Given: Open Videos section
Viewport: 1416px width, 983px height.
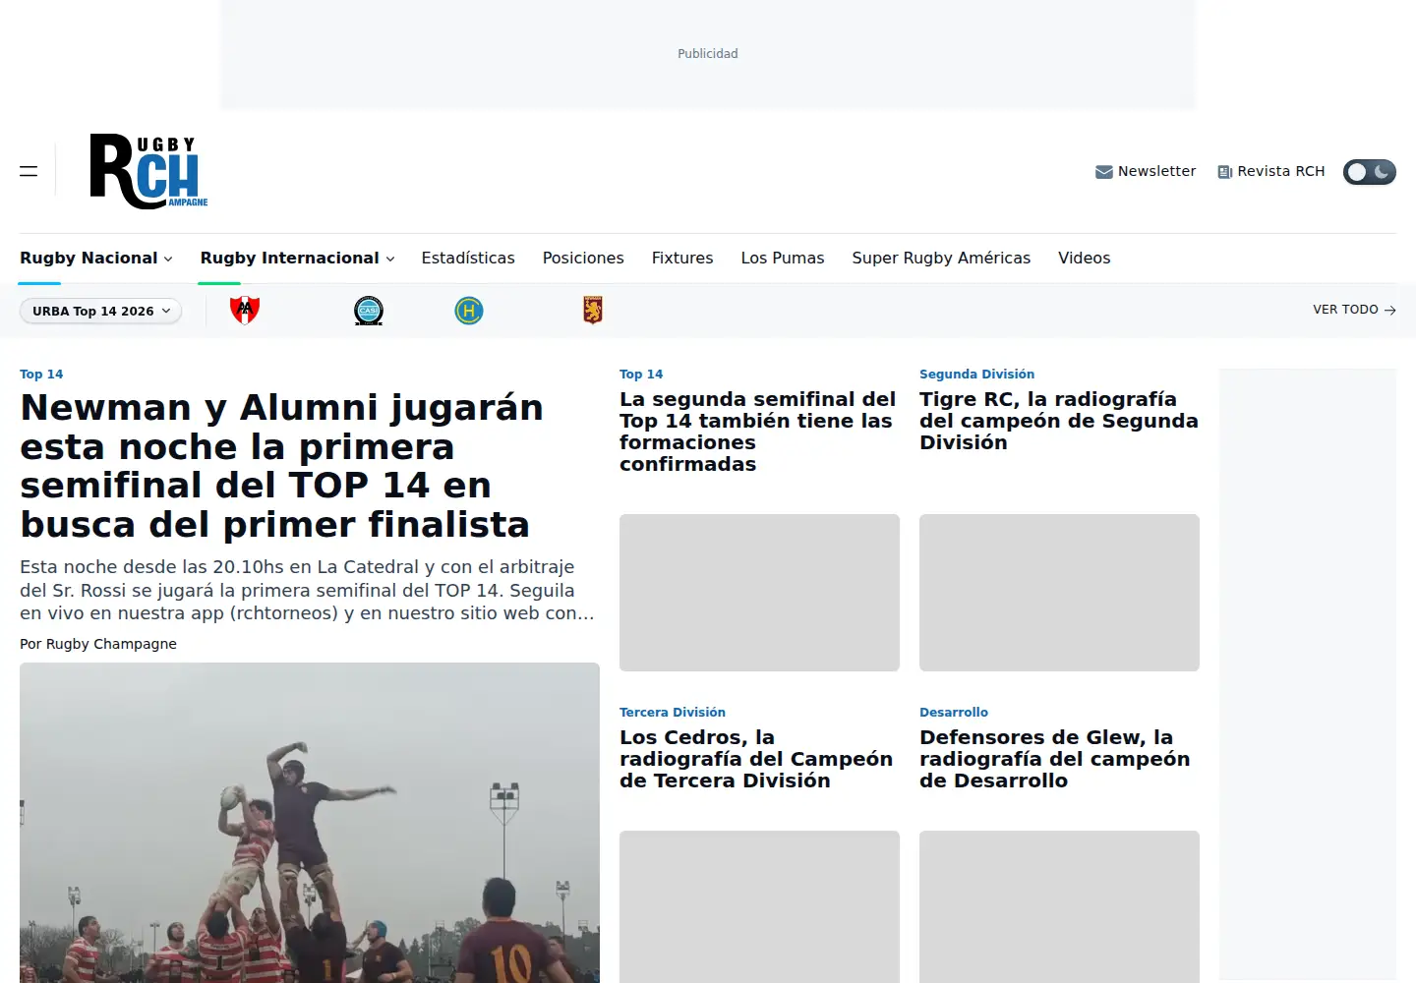Looking at the screenshot, I should point(1084,258).
